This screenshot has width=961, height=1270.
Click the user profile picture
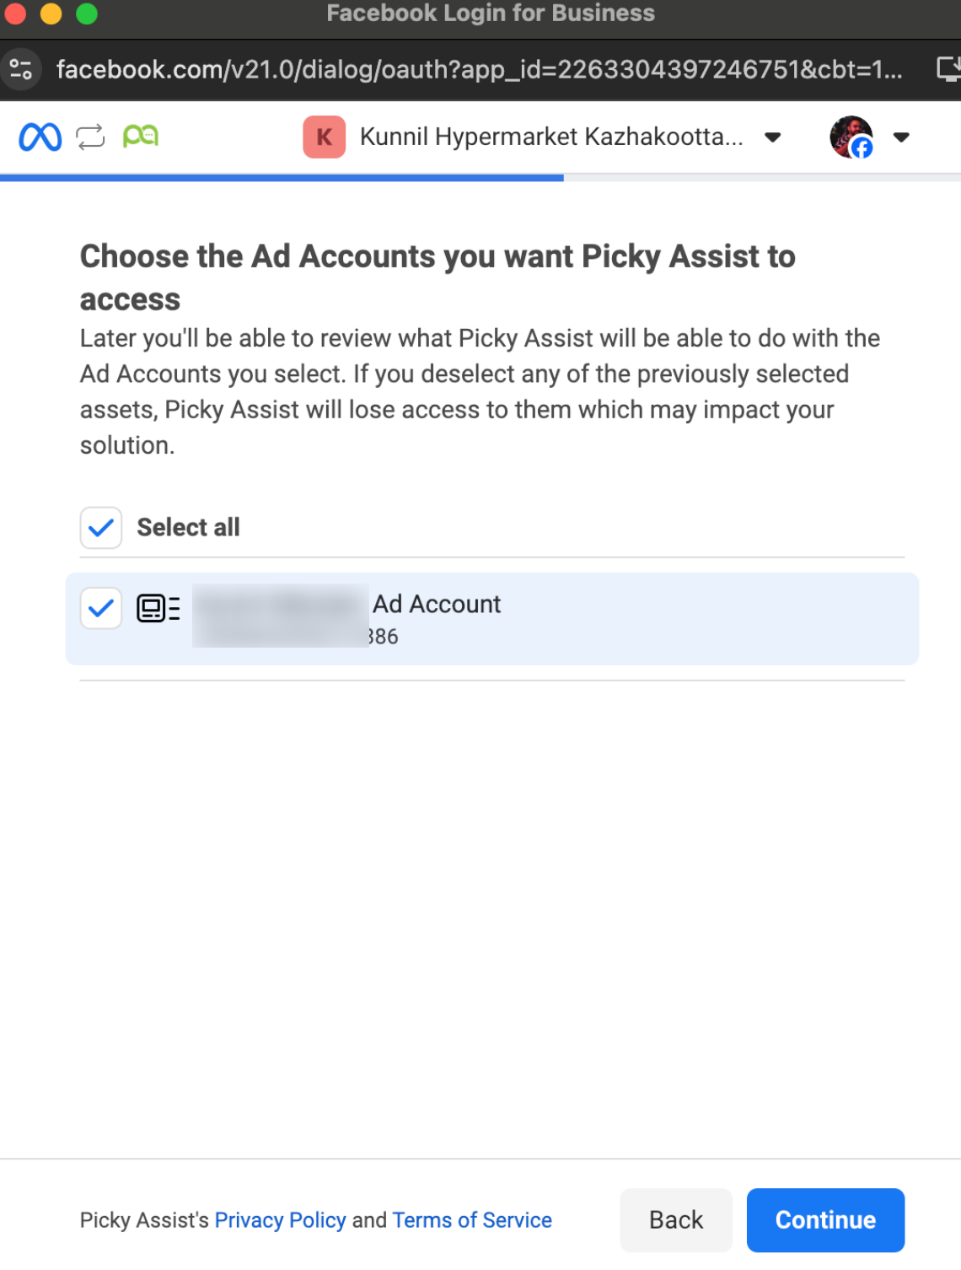click(x=851, y=137)
